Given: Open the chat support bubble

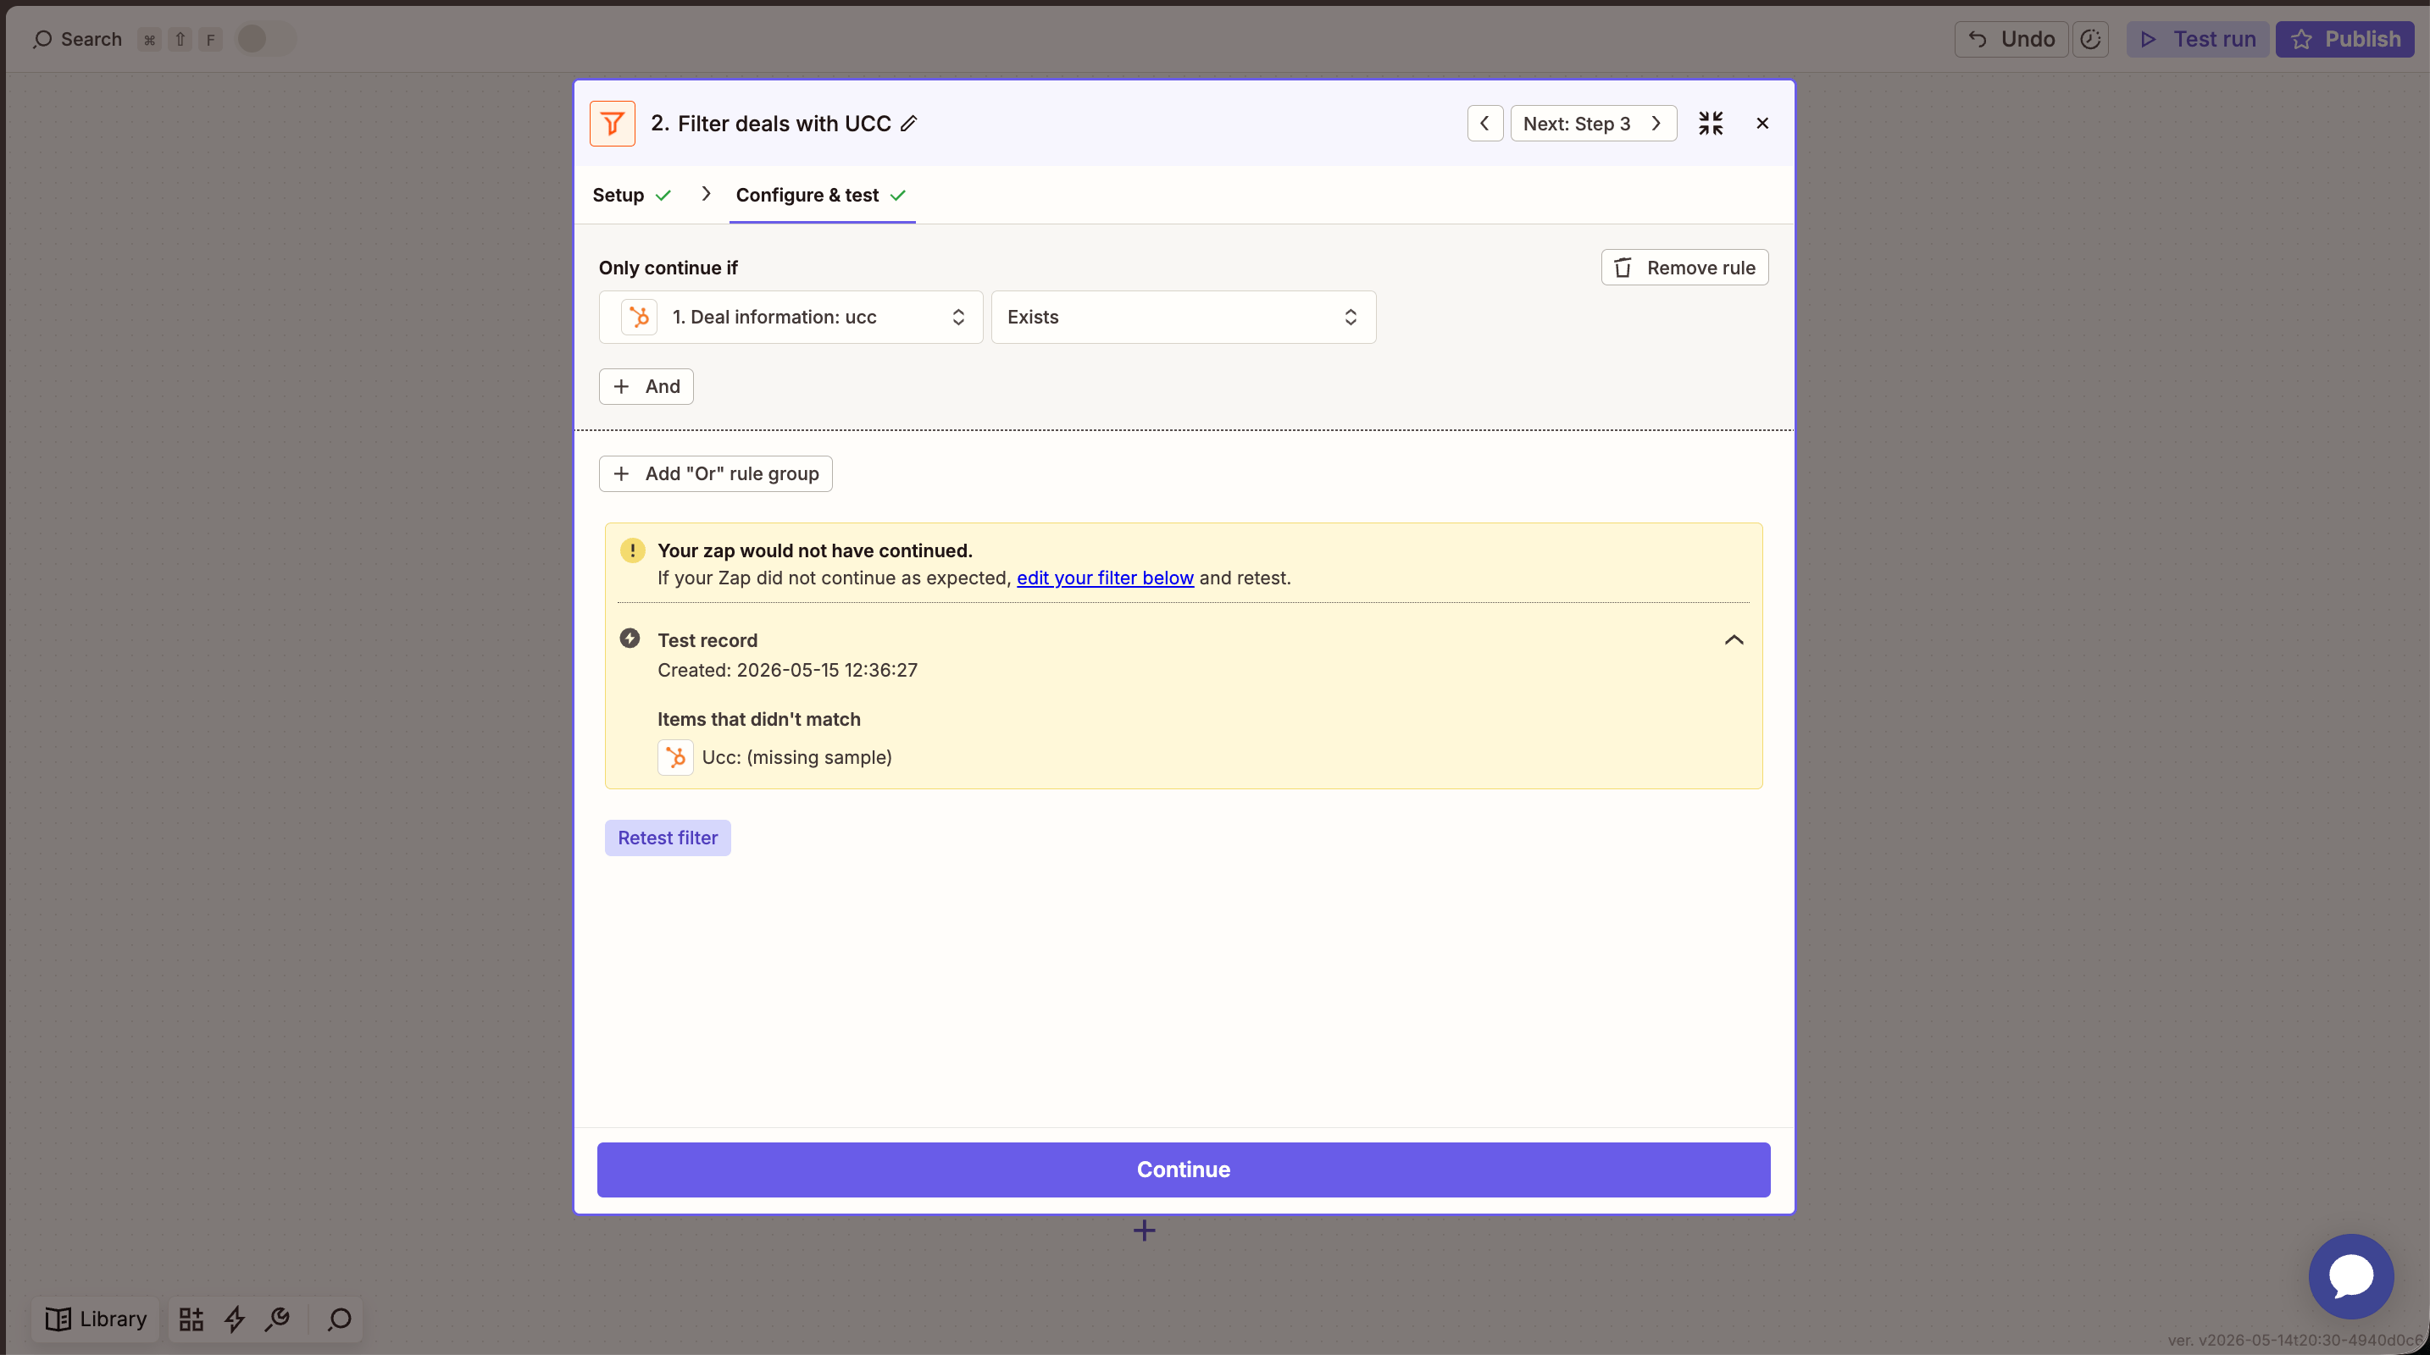Looking at the screenshot, I should click(2350, 1275).
